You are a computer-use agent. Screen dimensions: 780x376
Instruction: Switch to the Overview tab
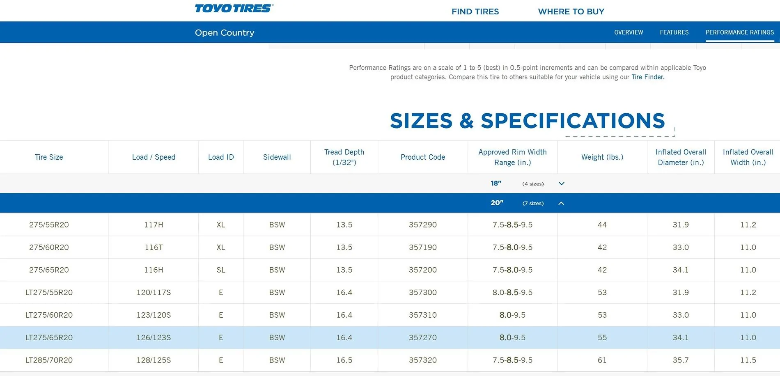629,32
